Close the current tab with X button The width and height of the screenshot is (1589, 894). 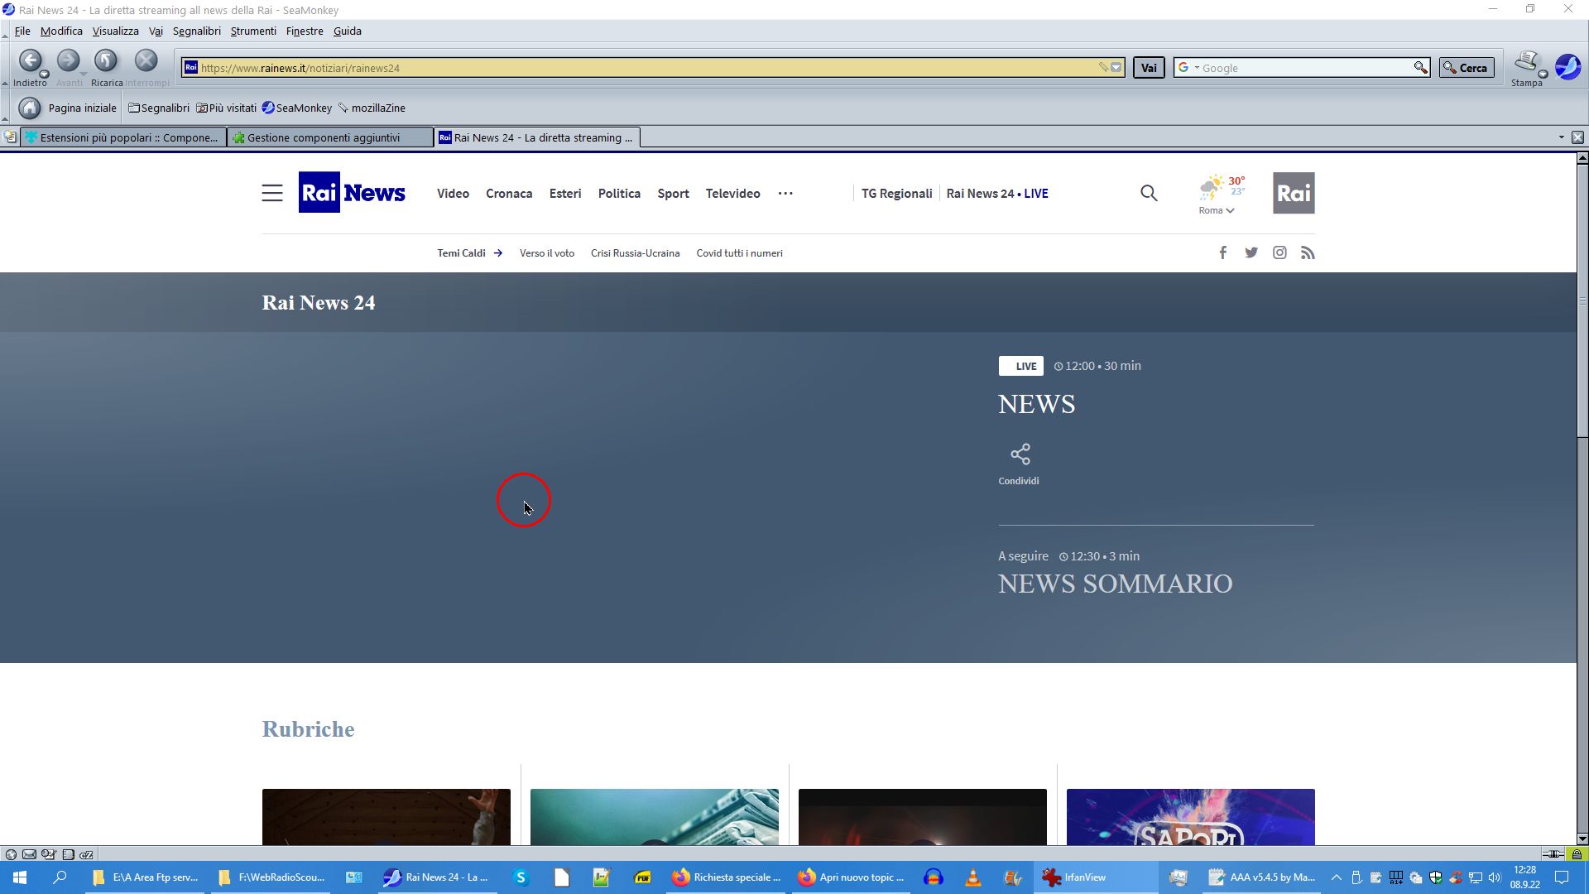pos(1577,137)
